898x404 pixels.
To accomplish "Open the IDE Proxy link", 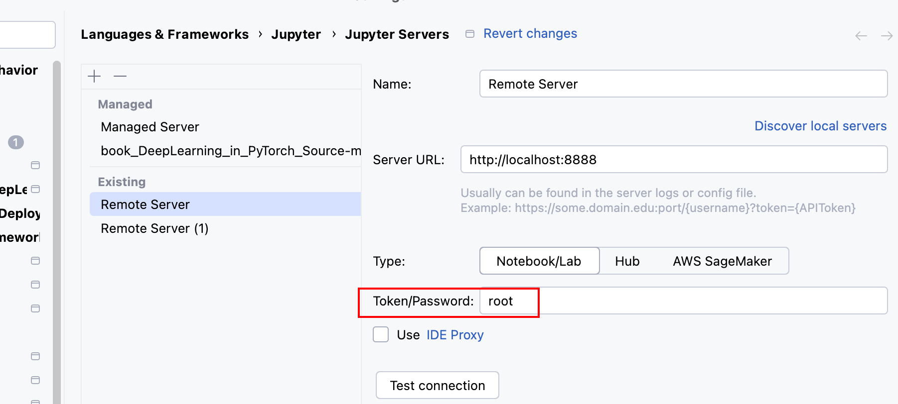I will point(455,335).
